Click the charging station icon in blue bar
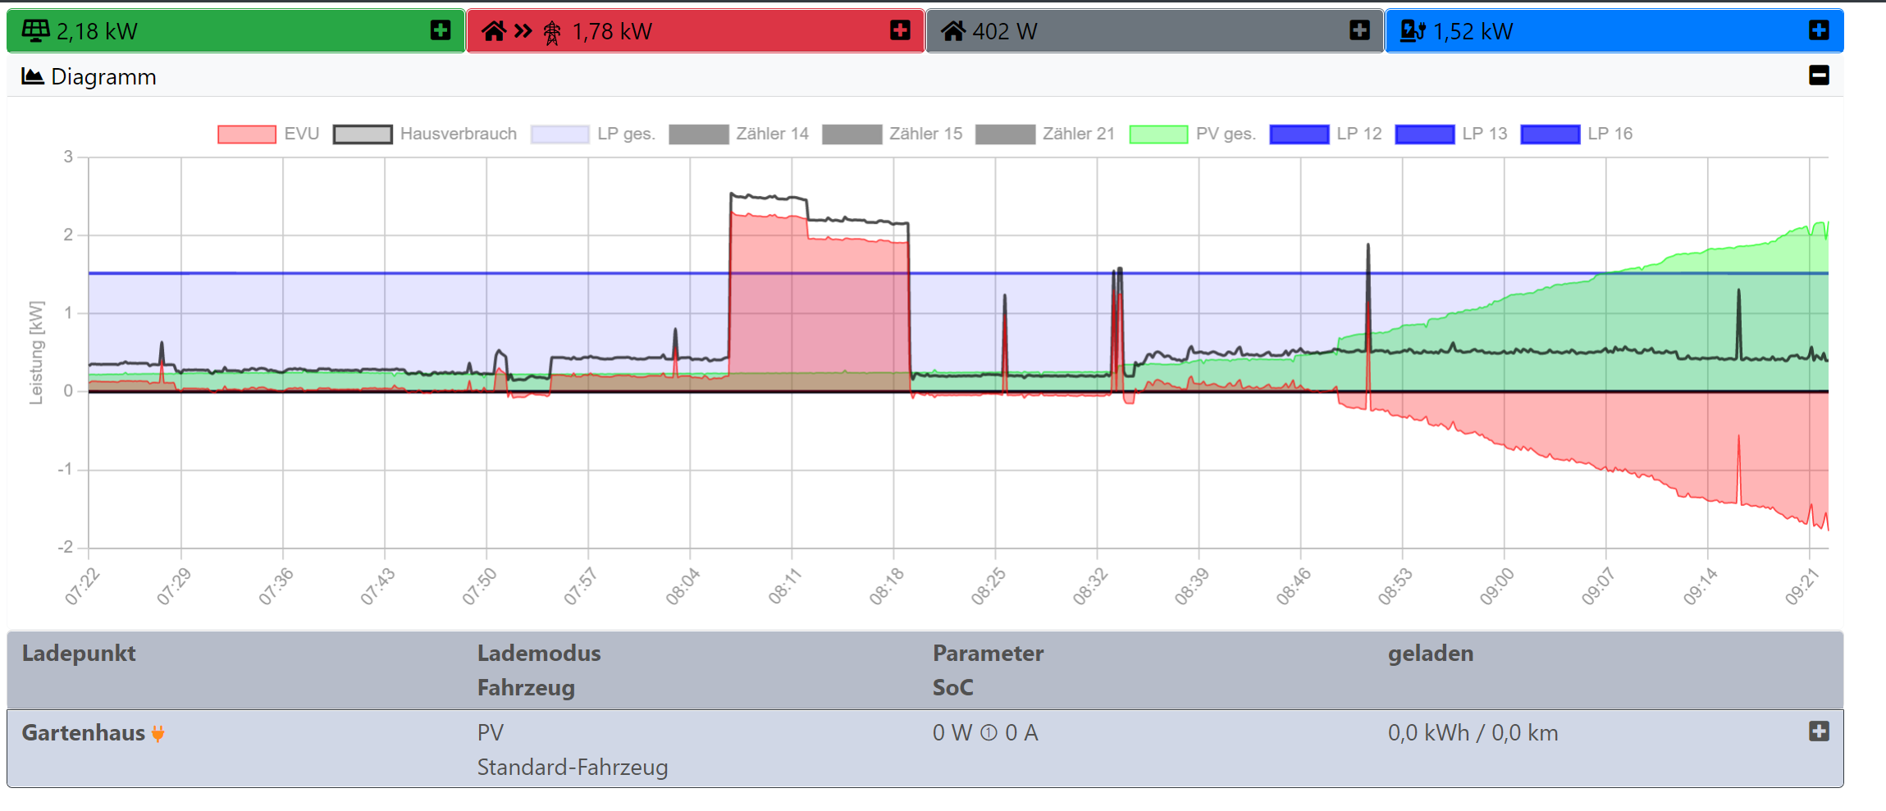Screen dimensions: 1886x811 click(x=1412, y=31)
